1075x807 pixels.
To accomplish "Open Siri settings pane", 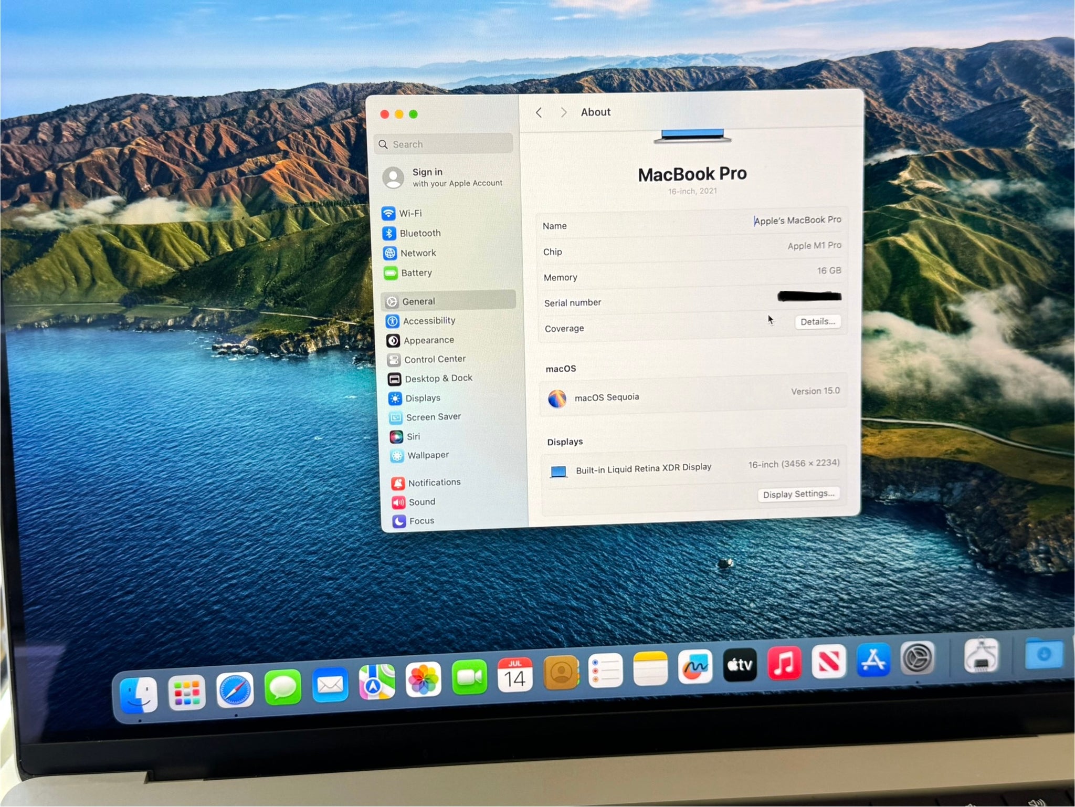I will pyautogui.click(x=413, y=436).
